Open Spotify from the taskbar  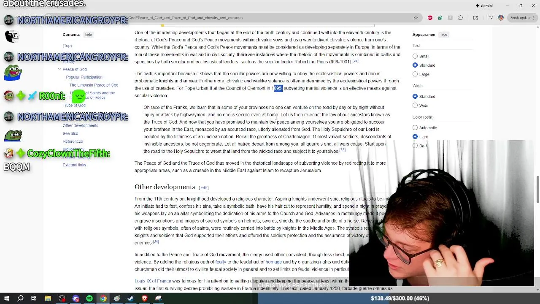point(89,299)
